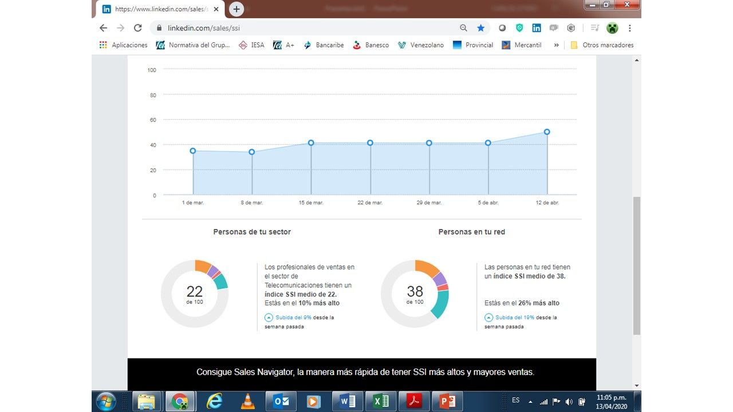Image resolution: width=733 pixels, height=412 pixels.
Task: Click the 8 de mar. data point
Action: (x=252, y=152)
